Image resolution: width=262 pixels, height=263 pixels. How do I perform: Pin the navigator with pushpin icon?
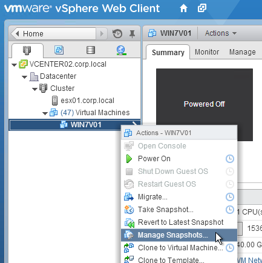[x=132, y=34]
